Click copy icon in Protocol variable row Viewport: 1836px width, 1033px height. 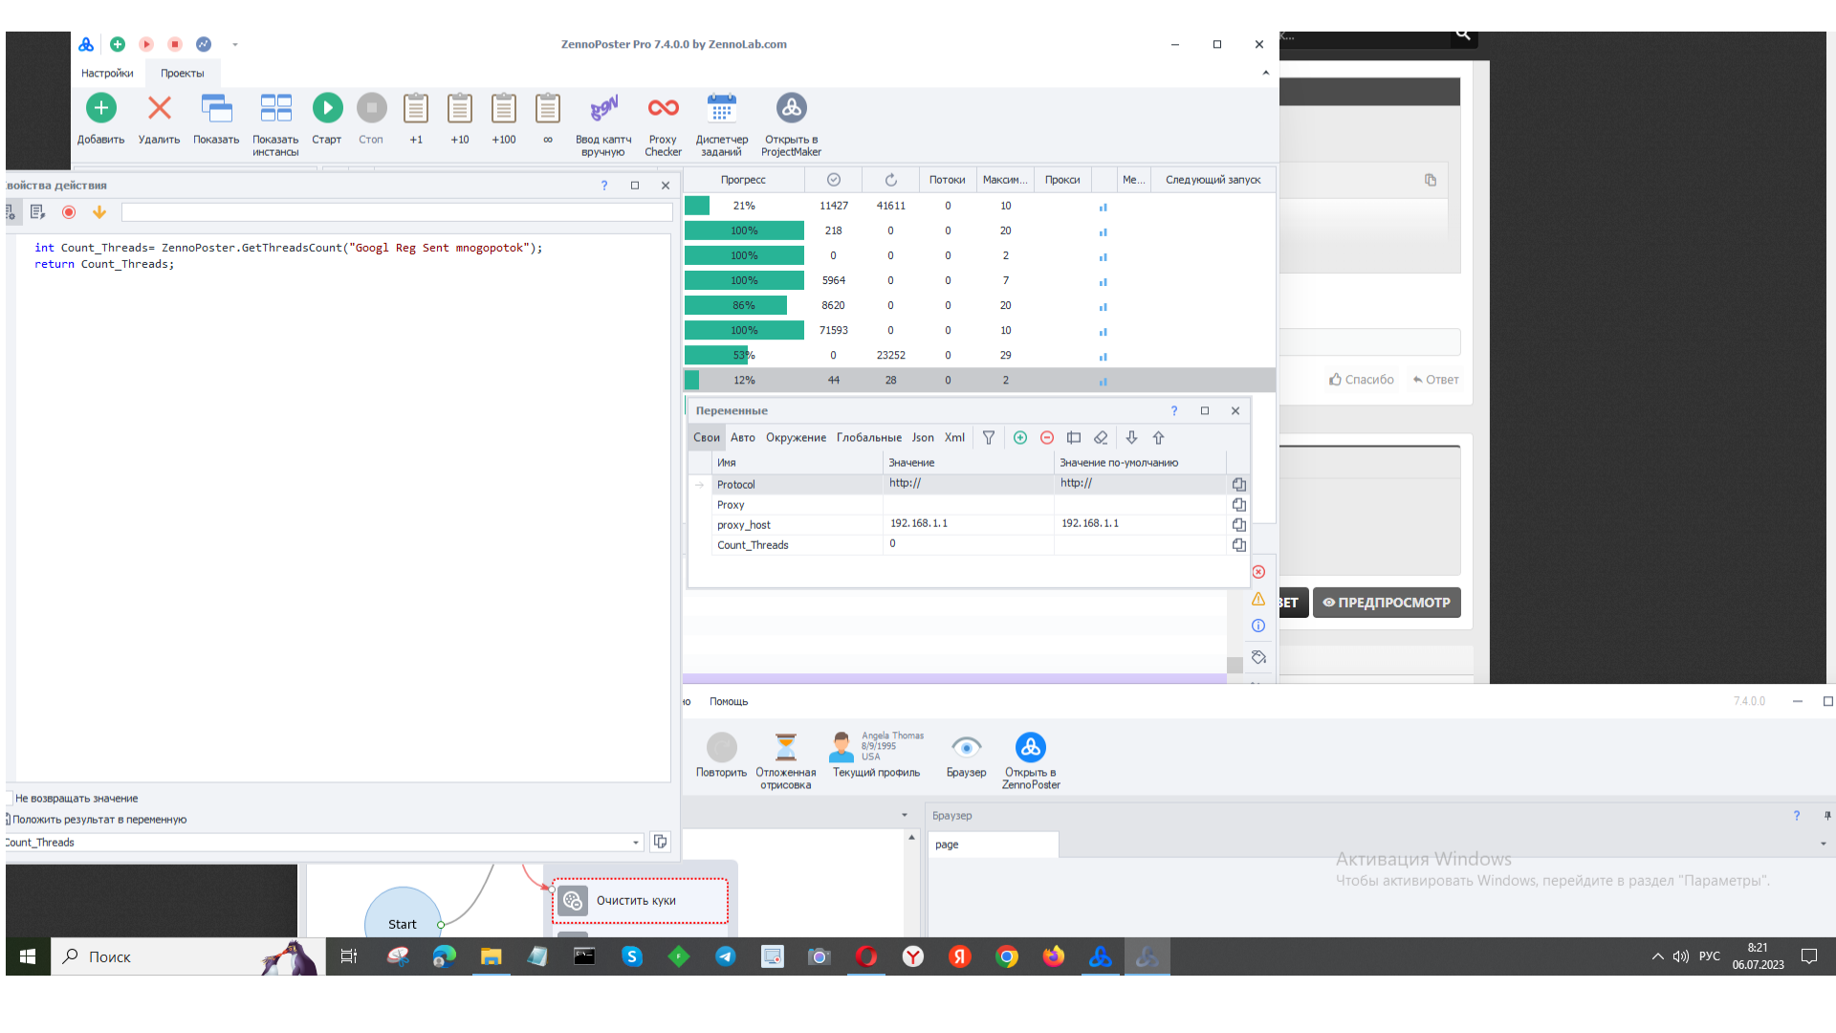click(x=1239, y=485)
